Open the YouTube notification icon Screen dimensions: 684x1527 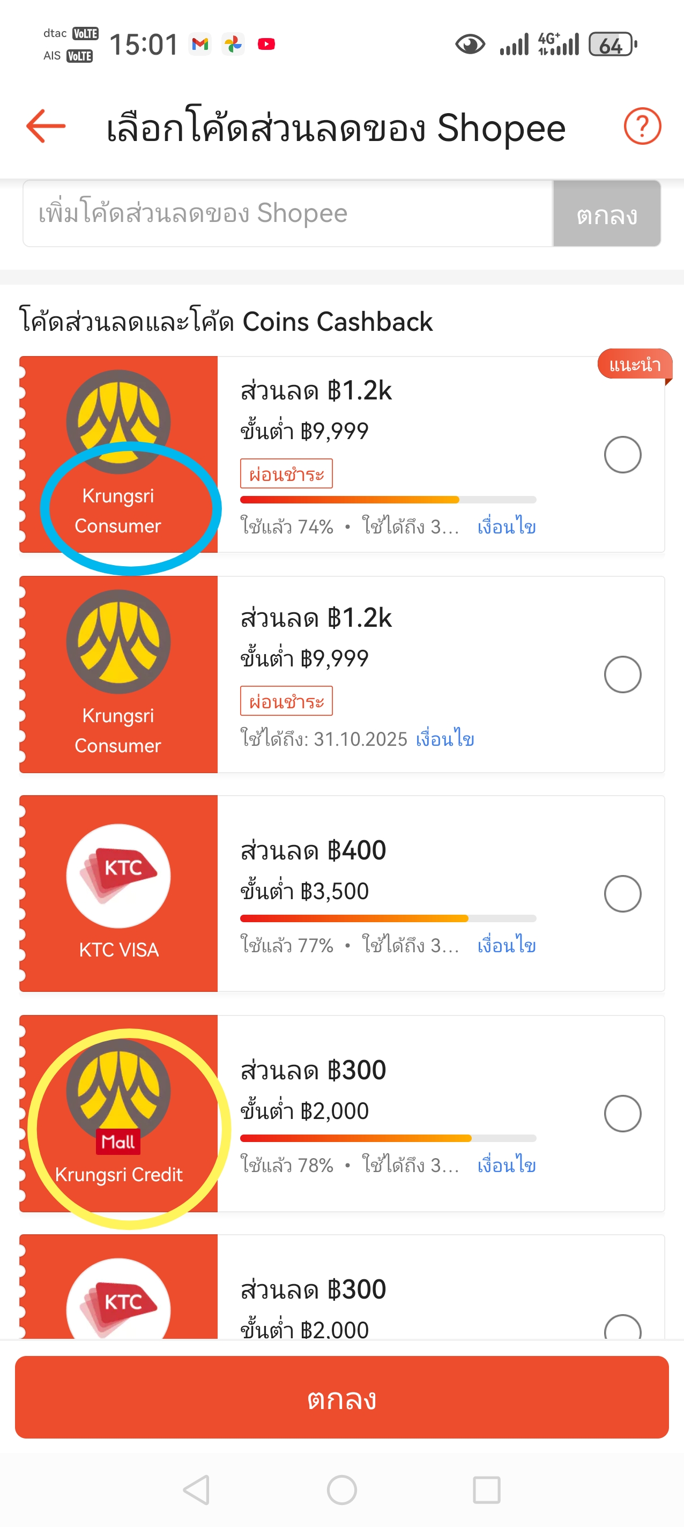tap(267, 44)
